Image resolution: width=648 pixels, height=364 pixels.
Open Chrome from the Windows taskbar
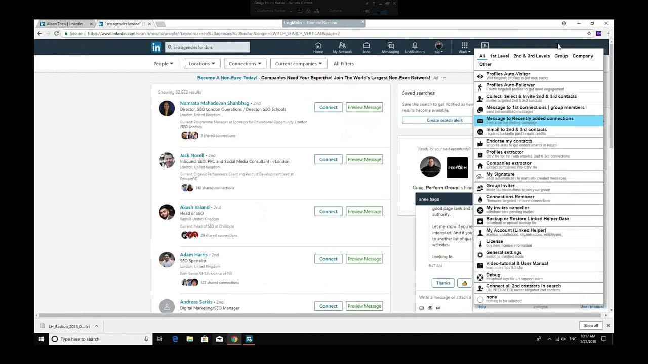[234, 339]
